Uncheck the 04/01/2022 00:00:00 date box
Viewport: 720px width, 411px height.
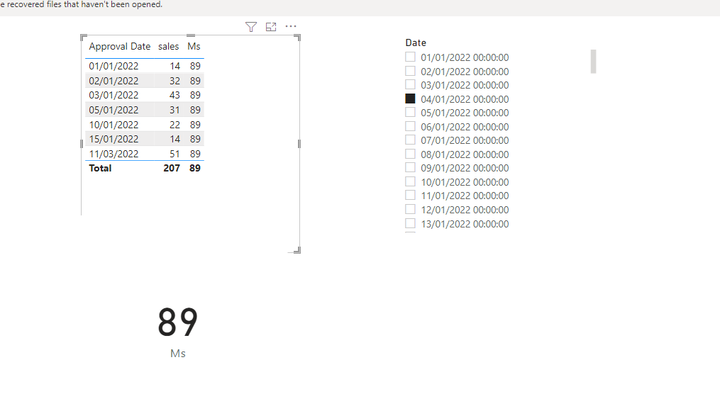pyautogui.click(x=410, y=98)
